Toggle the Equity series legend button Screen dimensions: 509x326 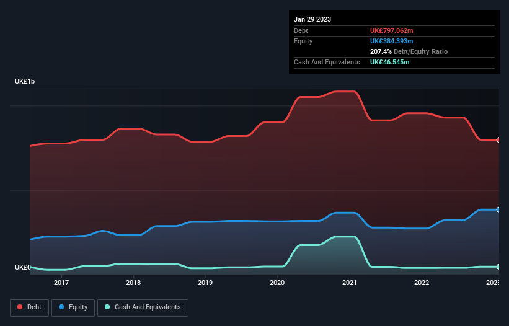point(73,307)
